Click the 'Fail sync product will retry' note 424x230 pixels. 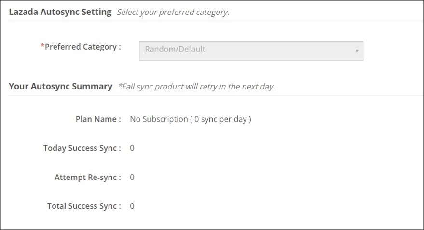tap(196, 87)
